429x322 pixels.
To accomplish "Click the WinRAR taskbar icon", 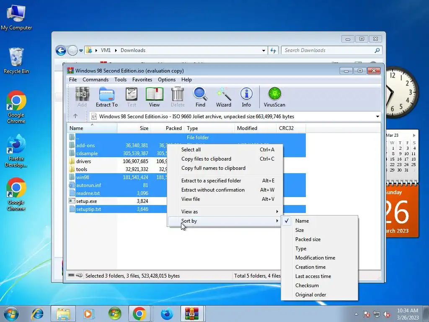I will (x=192, y=314).
